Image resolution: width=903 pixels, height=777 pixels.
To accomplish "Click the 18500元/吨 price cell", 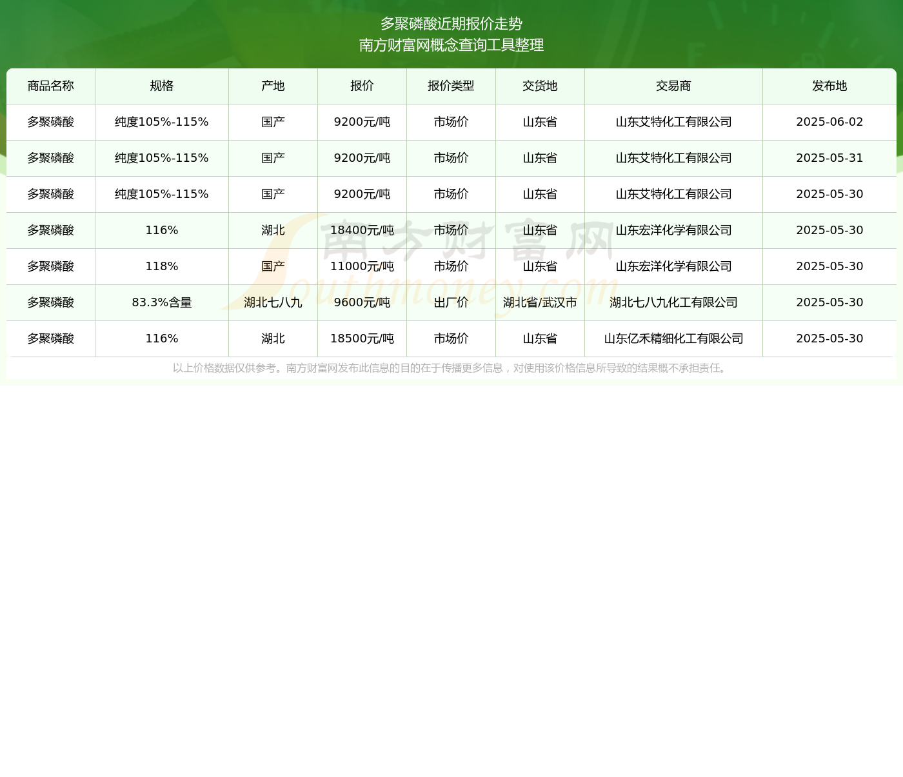I will pyautogui.click(x=362, y=339).
